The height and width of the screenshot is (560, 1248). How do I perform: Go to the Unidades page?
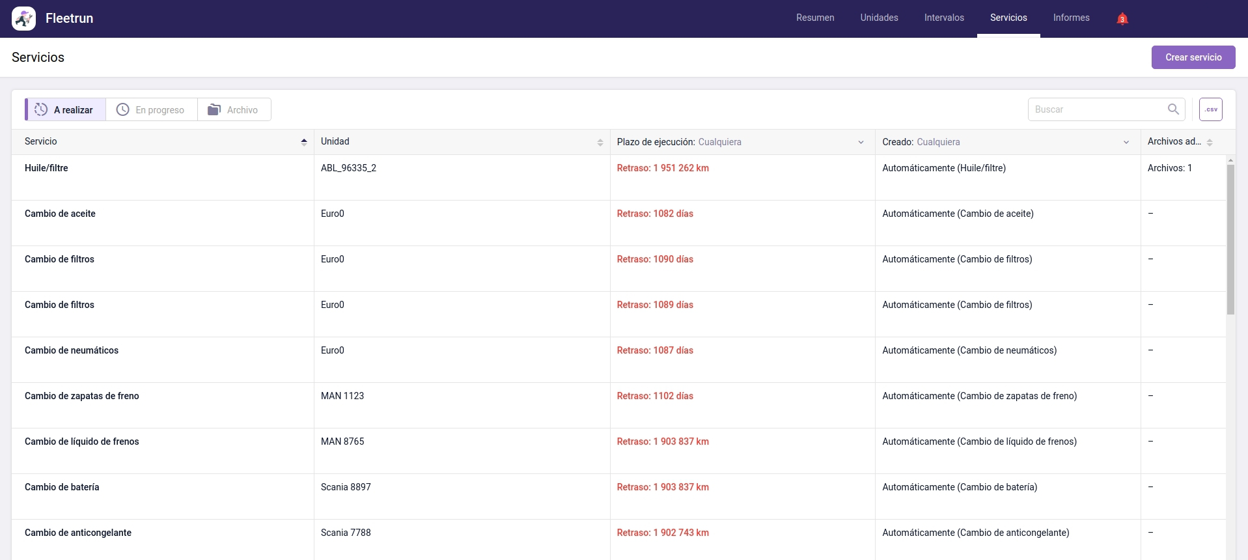(x=879, y=18)
